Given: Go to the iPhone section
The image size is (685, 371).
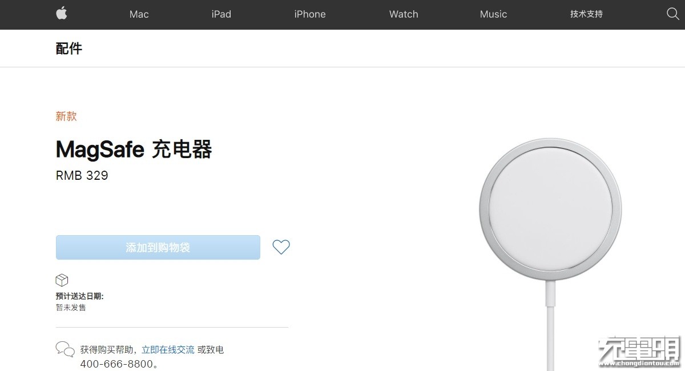Looking at the screenshot, I should click(x=310, y=14).
